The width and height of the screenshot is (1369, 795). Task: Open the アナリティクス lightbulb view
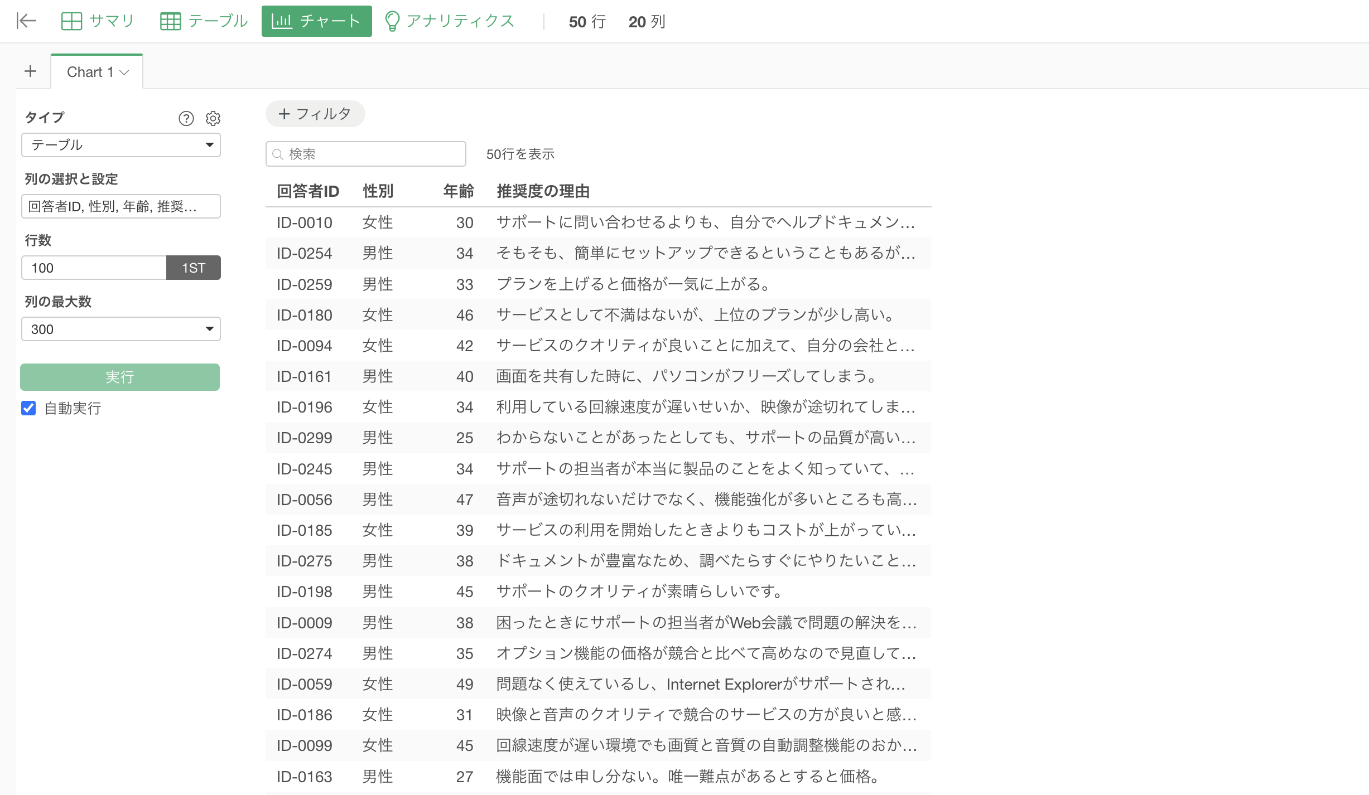click(x=449, y=21)
